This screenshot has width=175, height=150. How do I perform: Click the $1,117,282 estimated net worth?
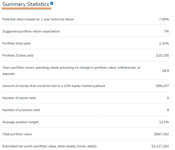click(160, 146)
